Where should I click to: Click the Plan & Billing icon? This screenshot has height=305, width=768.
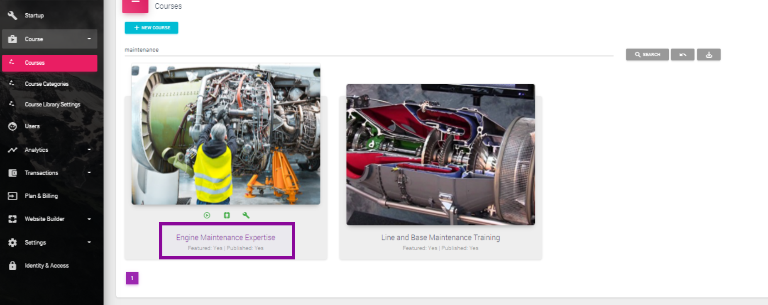point(12,196)
